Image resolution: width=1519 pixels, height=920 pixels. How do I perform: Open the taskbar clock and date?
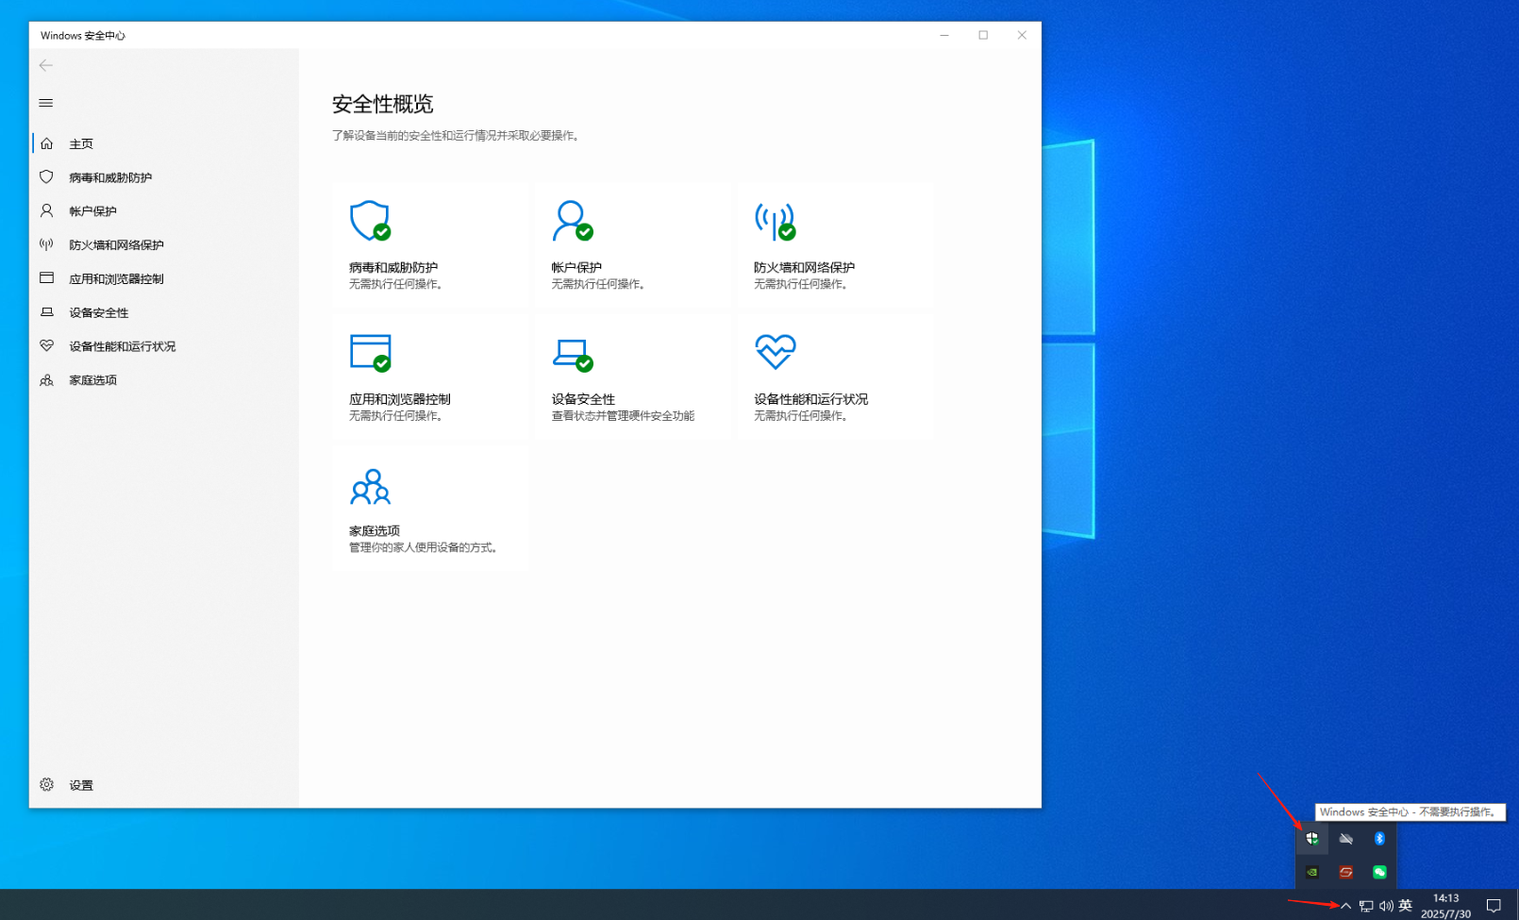pyautogui.click(x=1445, y=906)
